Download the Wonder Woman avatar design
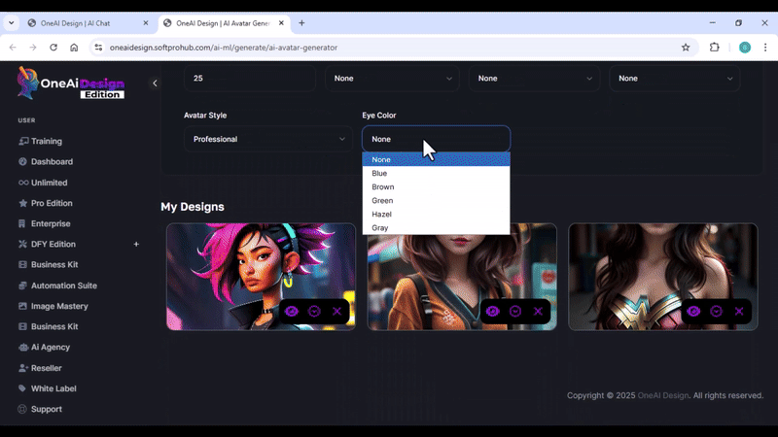The image size is (778, 437). [717, 311]
